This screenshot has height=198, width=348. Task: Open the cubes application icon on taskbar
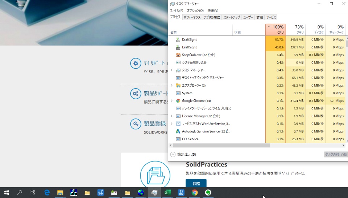pyautogui.click(x=74, y=193)
